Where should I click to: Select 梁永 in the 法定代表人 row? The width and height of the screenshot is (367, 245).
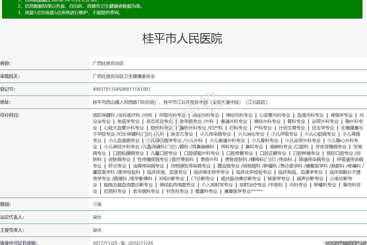point(97,217)
